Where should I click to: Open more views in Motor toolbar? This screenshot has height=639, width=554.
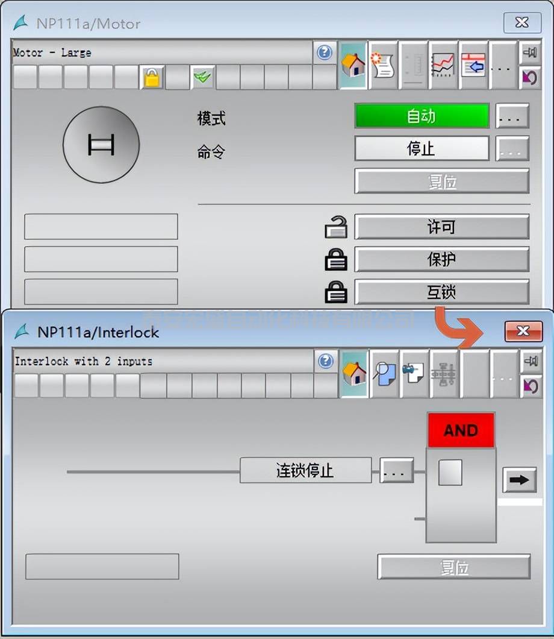pyautogui.click(x=503, y=66)
